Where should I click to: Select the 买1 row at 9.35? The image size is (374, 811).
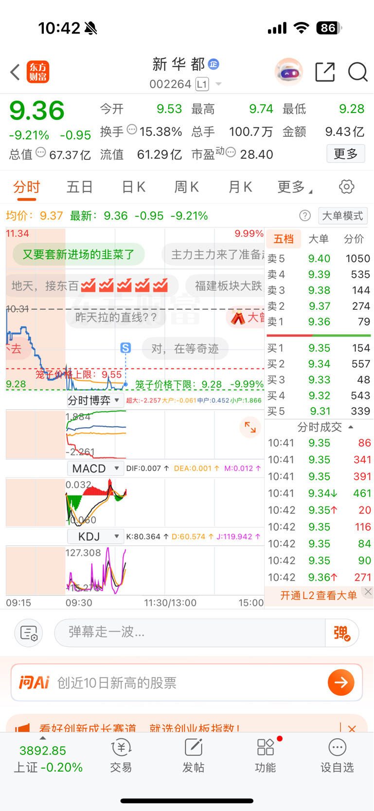319,348
